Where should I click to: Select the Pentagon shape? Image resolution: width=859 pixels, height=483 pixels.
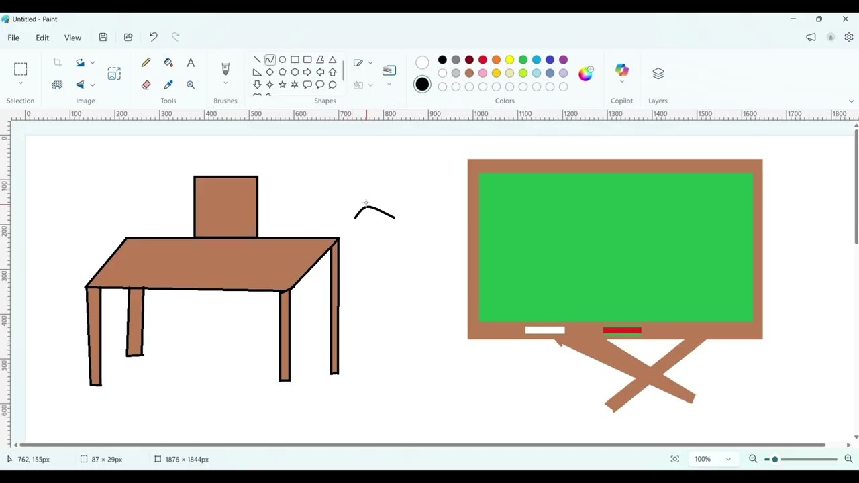tap(283, 72)
